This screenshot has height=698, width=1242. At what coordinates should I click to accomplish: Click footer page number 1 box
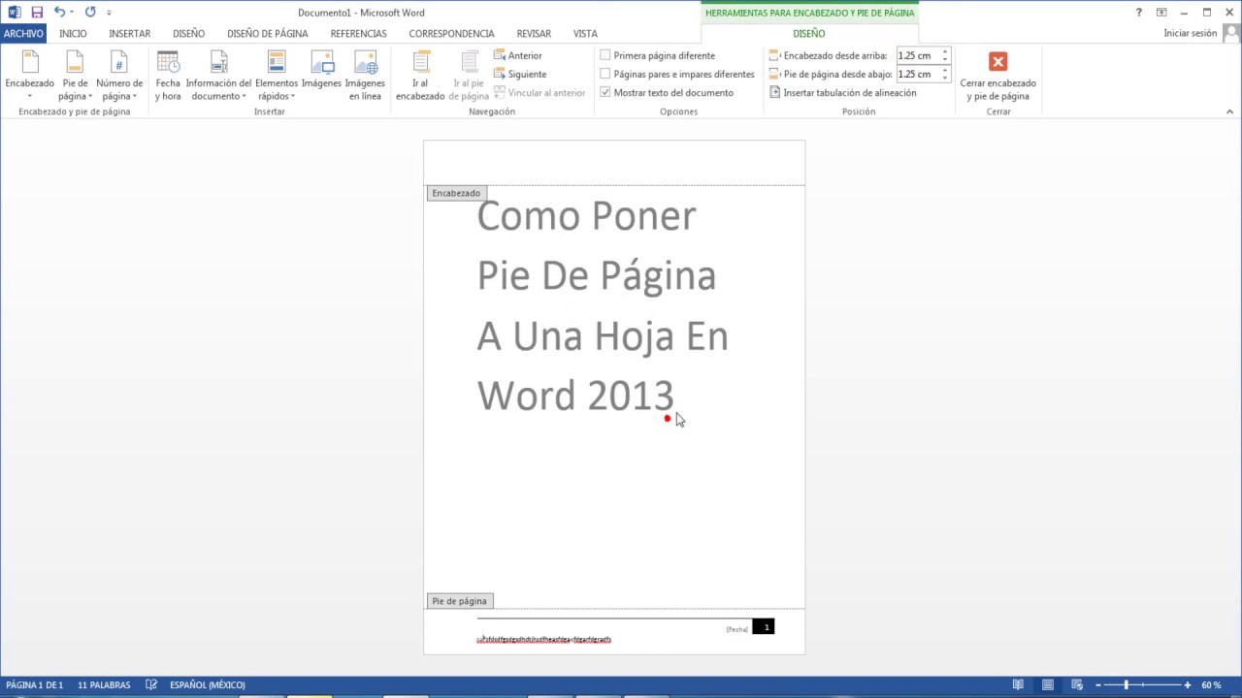pyautogui.click(x=764, y=627)
